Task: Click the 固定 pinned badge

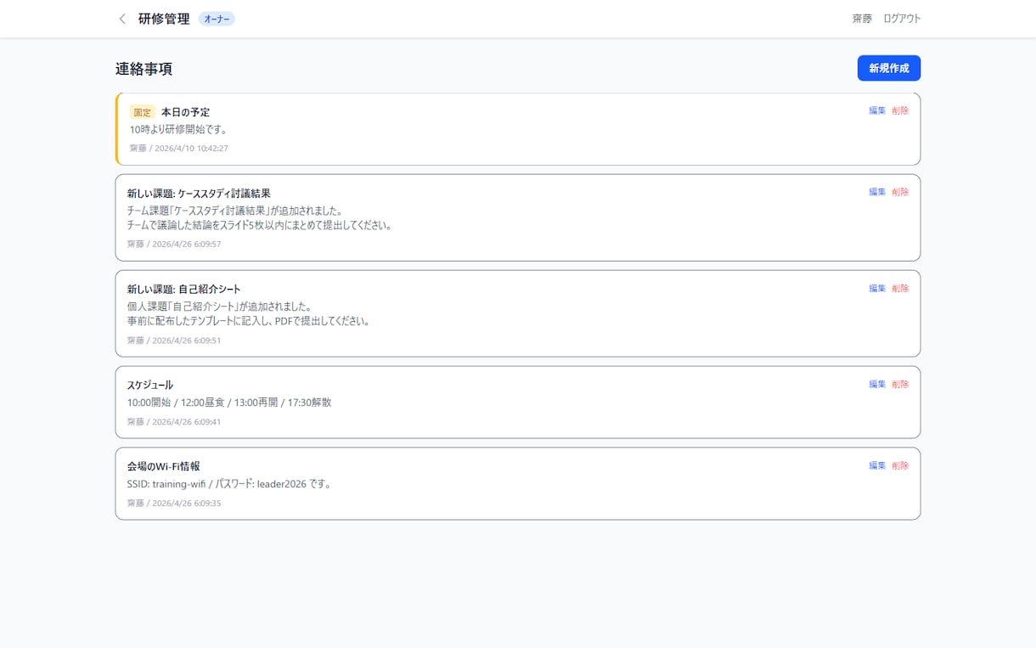Action: (143, 112)
